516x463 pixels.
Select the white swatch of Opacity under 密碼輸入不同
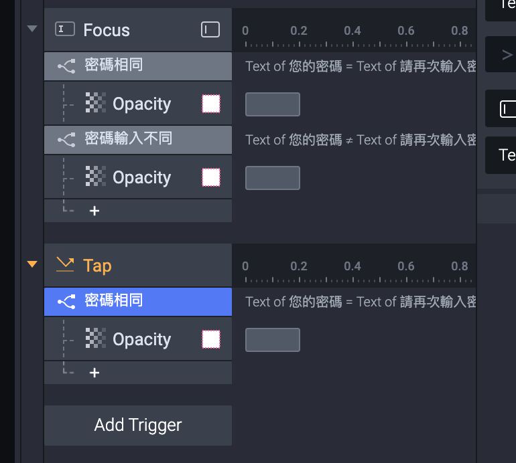pos(211,177)
